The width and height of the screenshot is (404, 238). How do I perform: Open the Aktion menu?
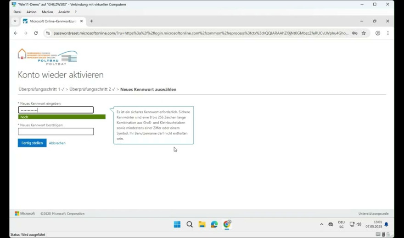(x=31, y=12)
